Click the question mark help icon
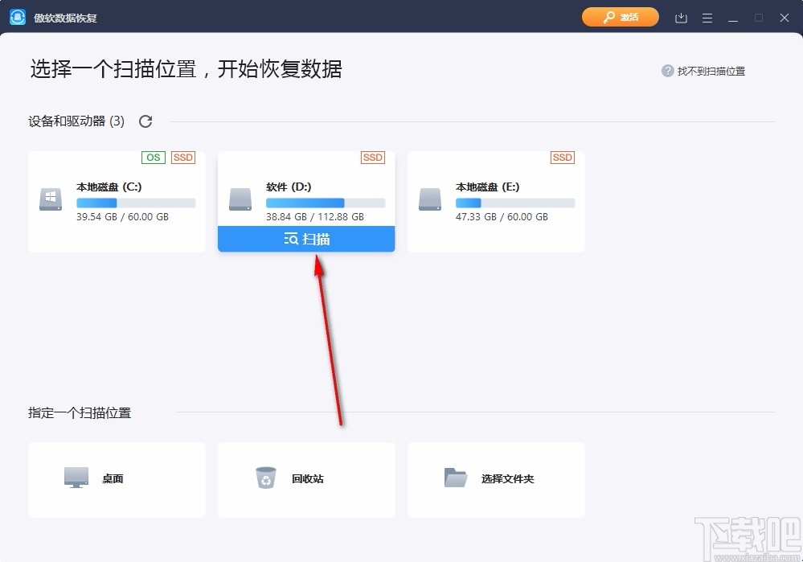 [668, 71]
